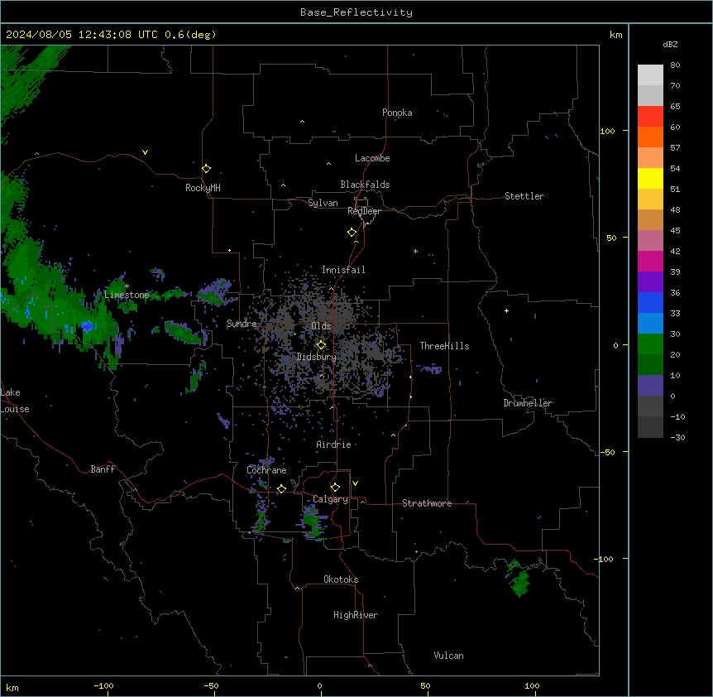Click the -100 label on horizontal axis
713x697 pixels.
point(103,685)
